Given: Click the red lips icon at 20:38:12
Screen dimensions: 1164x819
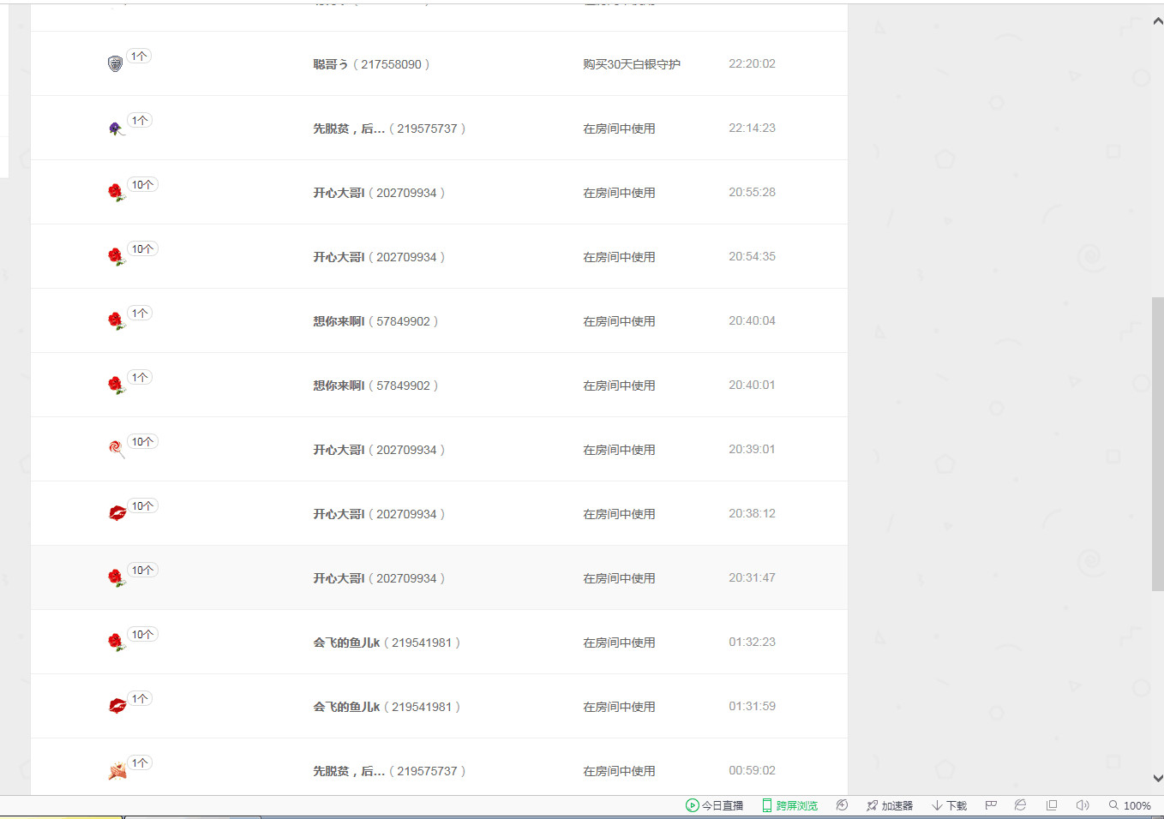Looking at the screenshot, I should point(117,513).
